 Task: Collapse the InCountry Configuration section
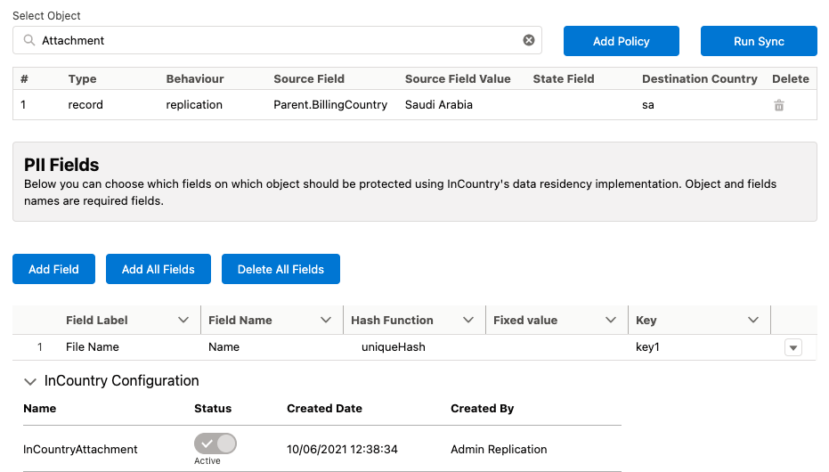tap(30, 381)
